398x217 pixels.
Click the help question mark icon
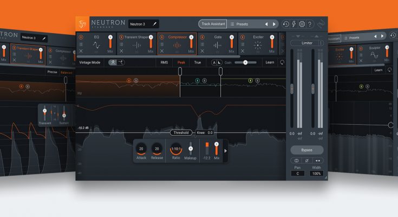pyautogui.click(x=310, y=24)
